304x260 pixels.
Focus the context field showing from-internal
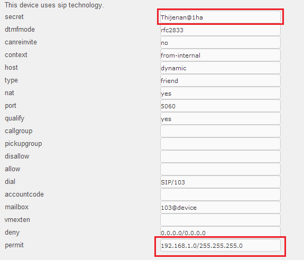220,55
